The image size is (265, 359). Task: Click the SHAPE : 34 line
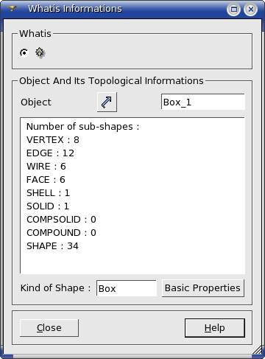click(52, 246)
